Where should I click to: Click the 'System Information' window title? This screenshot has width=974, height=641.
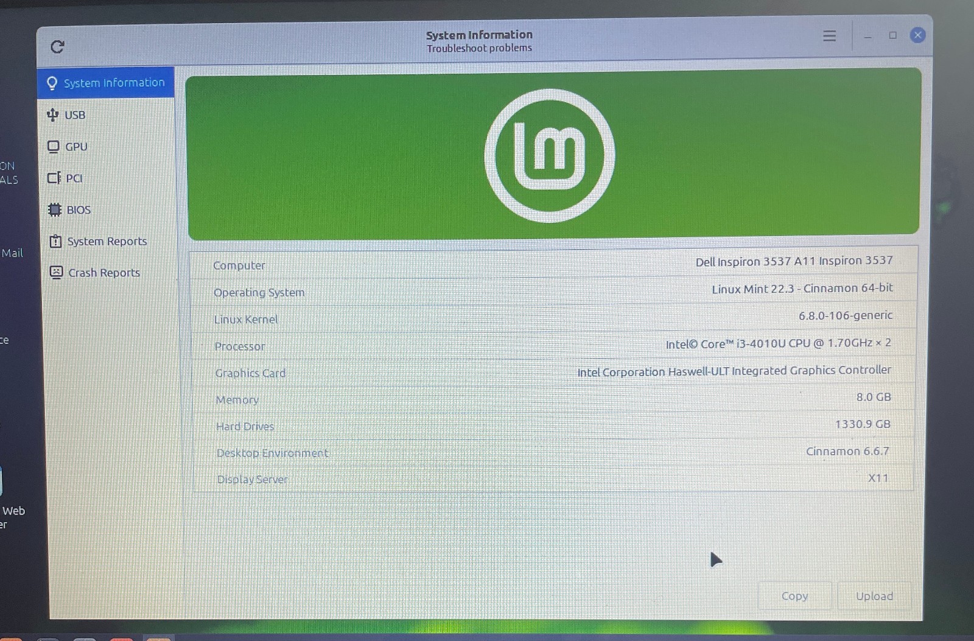pos(479,35)
